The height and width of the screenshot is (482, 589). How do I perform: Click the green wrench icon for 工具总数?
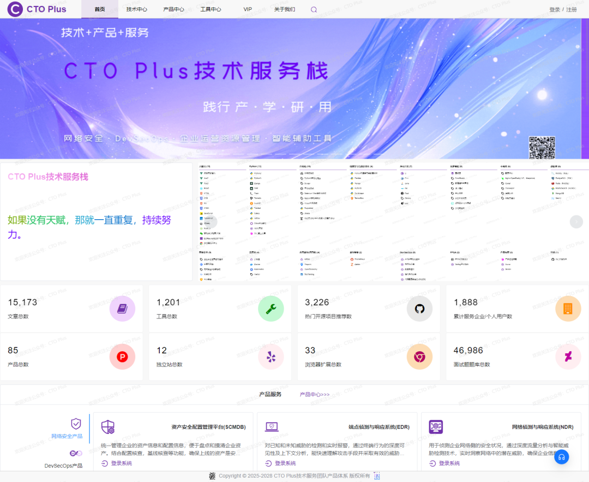tap(271, 309)
